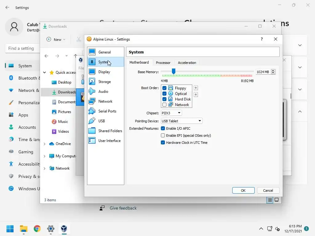Select Floppy entry in Boot Order
315x236 pixels.
180,88
